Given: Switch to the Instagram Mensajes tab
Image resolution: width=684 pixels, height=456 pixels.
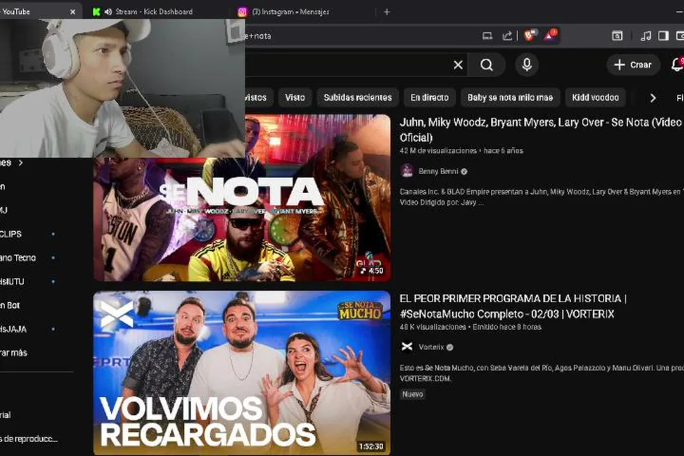Looking at the screenshot, I should 291,12.
